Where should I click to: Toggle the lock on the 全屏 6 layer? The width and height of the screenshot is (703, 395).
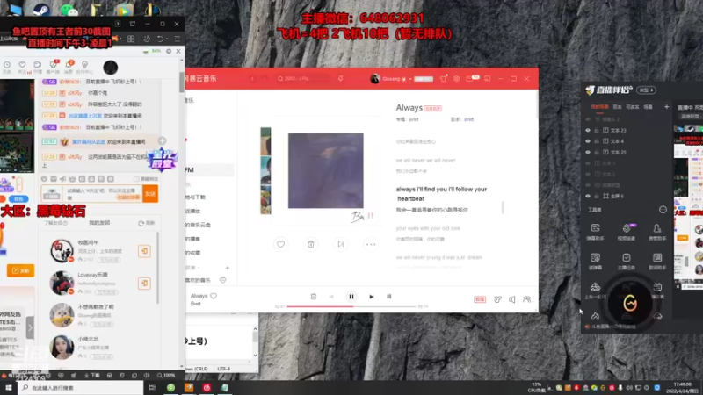(x=597, y=196)
